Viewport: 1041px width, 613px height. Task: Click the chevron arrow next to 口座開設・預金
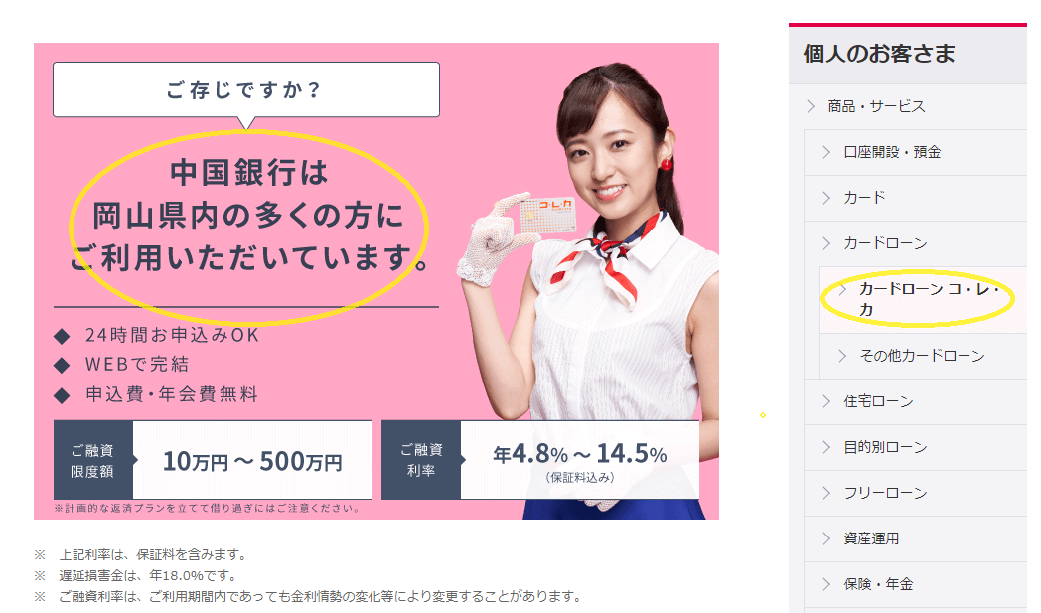point(826,152)
